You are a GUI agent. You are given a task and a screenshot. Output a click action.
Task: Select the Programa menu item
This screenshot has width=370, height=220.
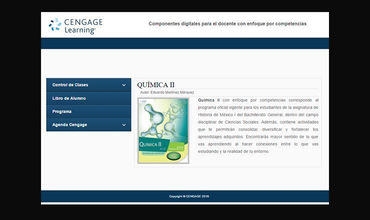[x=88, y=111]
